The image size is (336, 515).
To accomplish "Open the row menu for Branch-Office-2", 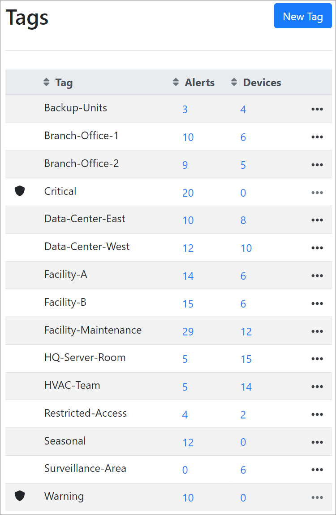I will pos(317,164).
